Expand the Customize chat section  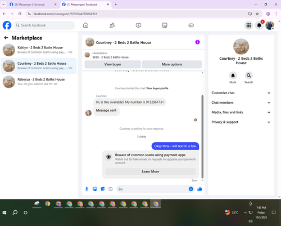click(241, 93)
